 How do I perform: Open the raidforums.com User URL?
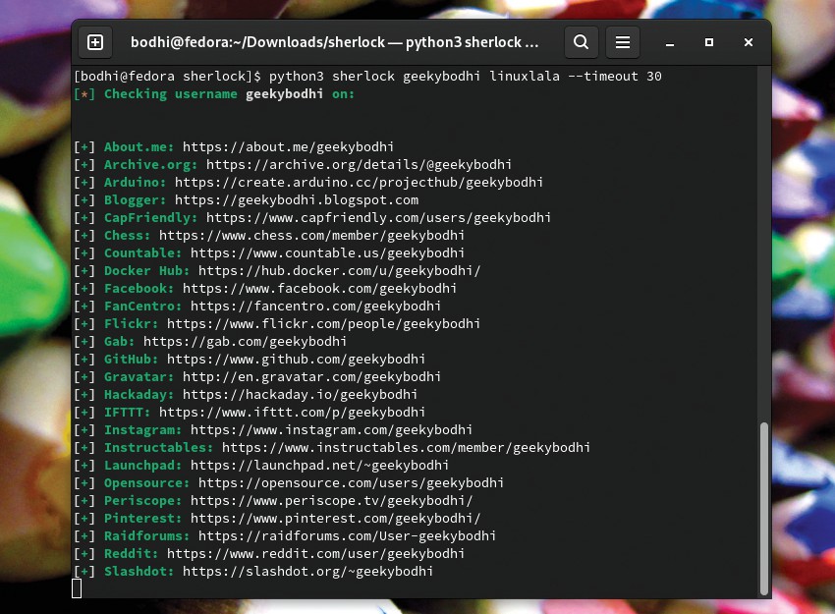(x=347, y=535)
